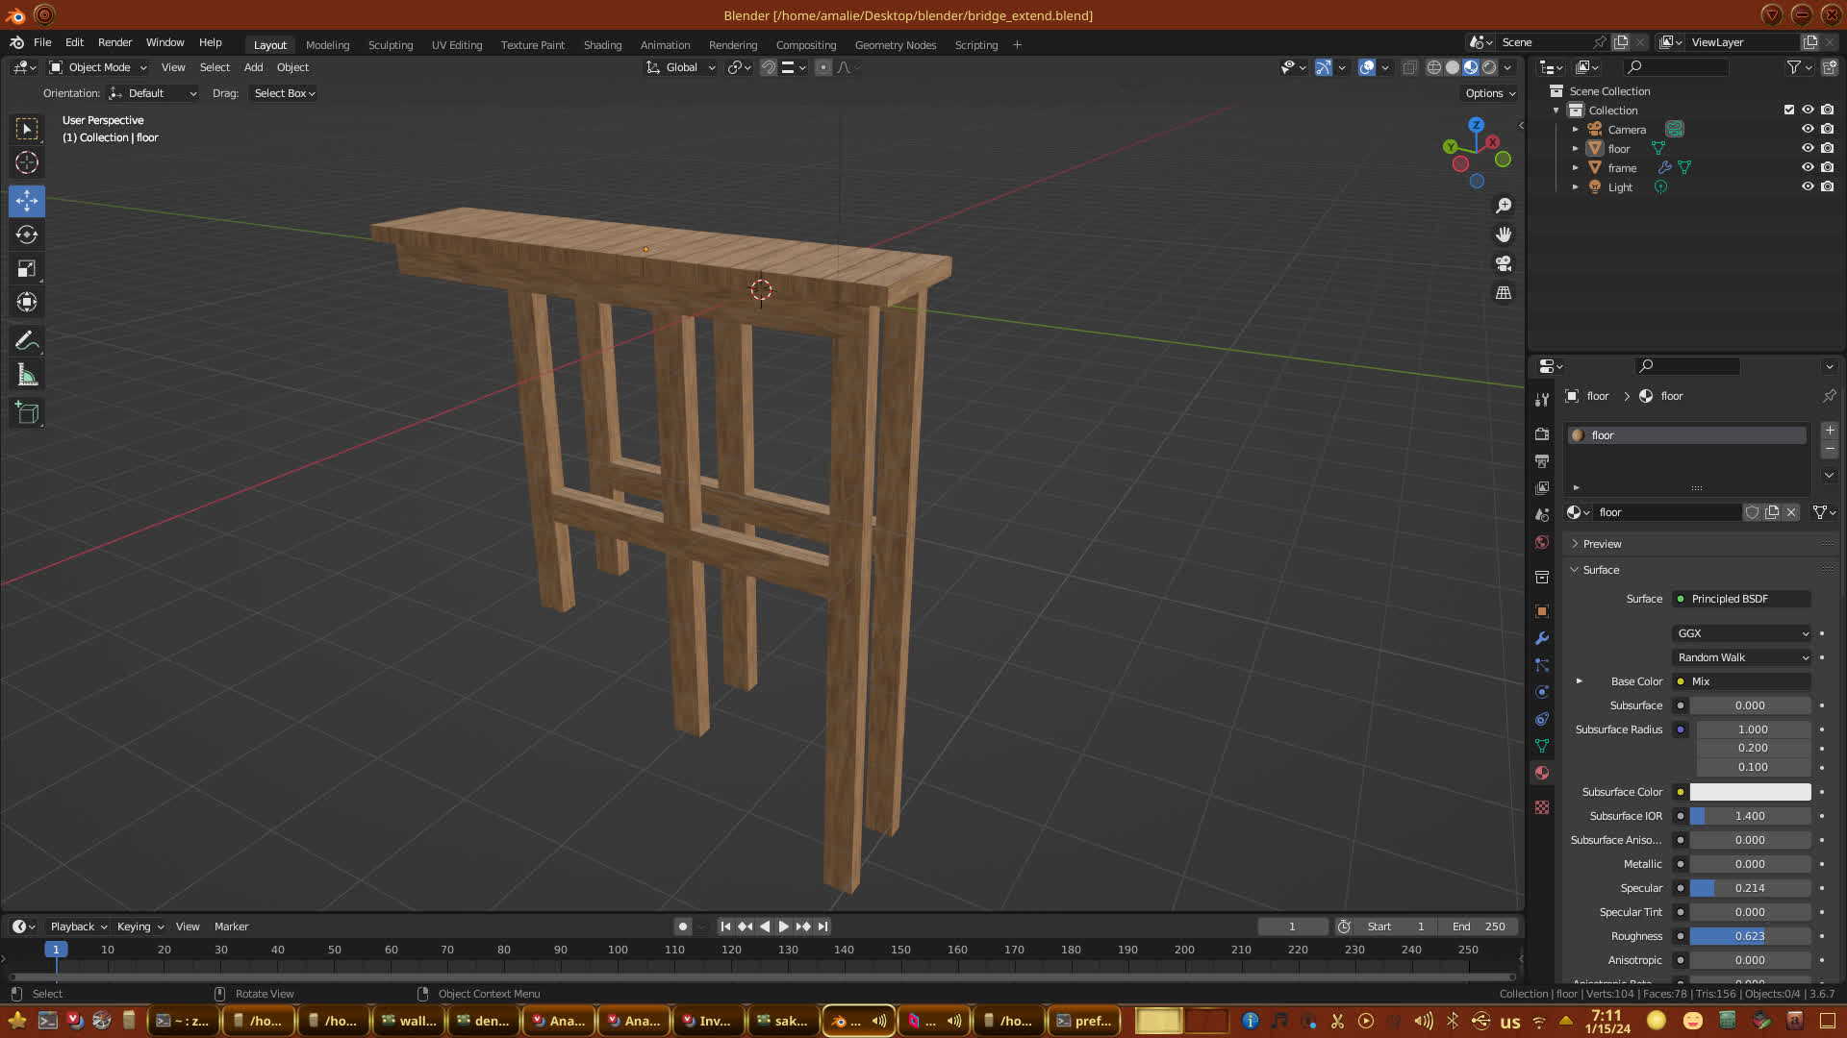This screenshot has width=1847, height=1038.
Task: Open the GGX distribution dropdown
Action: (x=1742, y=633)
